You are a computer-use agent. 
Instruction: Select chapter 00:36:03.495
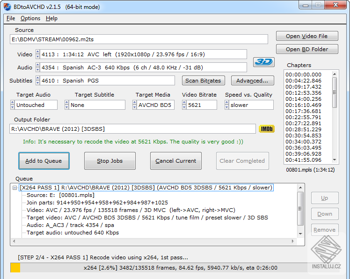(x=303, y=148)
